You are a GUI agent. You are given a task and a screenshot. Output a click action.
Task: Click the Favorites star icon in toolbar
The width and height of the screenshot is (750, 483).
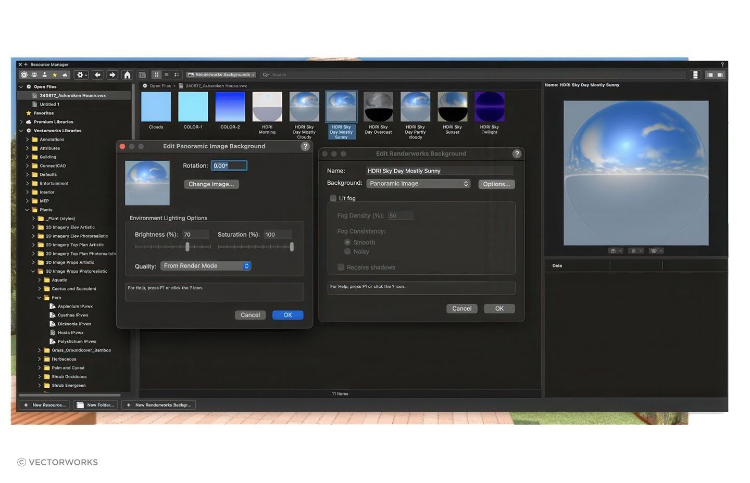click(54, 74)
